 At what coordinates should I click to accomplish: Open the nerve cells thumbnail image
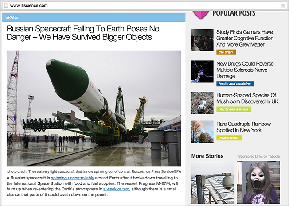pyautogui.click(x=203, y=71)
